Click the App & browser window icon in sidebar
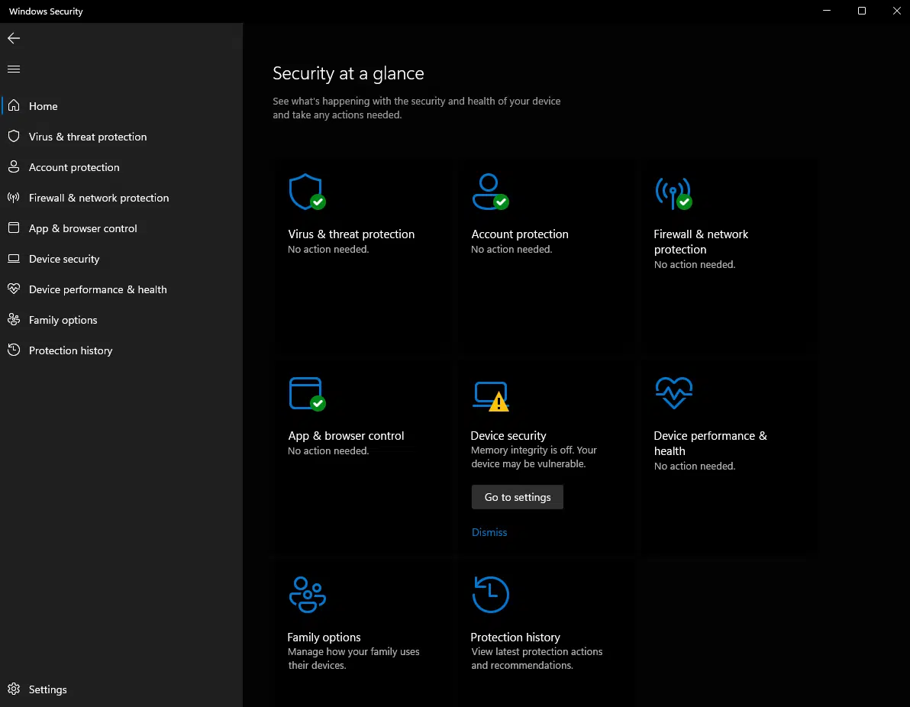Image resolution: width=910 pixels, height=707 pixels. 14,228
